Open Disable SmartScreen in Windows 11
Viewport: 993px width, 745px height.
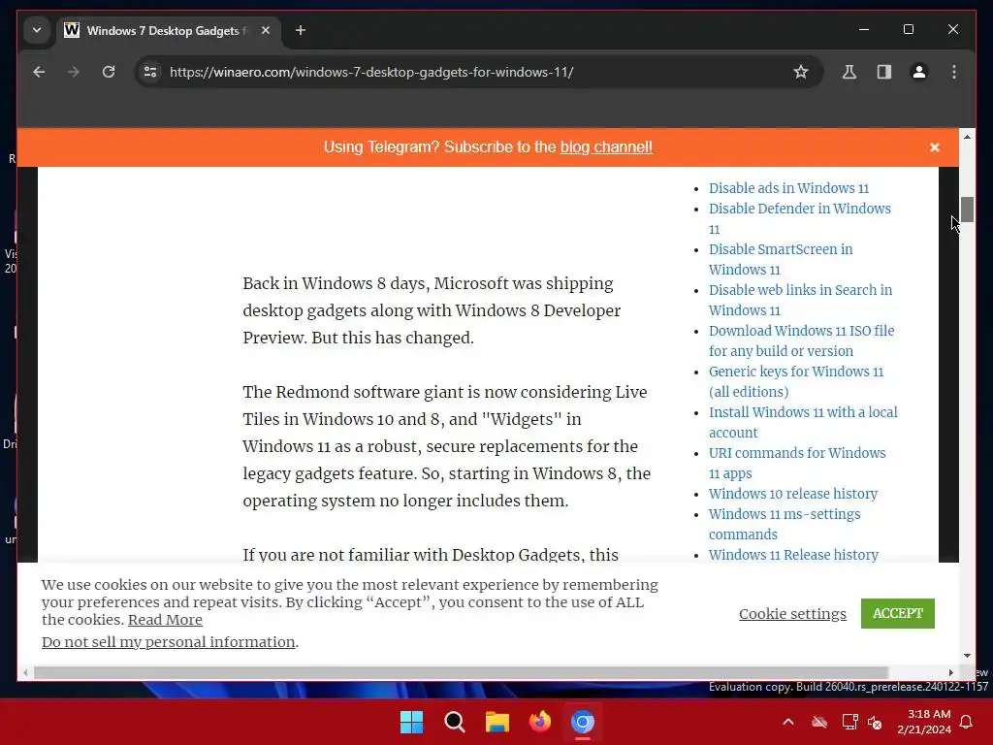coord(781,259)
